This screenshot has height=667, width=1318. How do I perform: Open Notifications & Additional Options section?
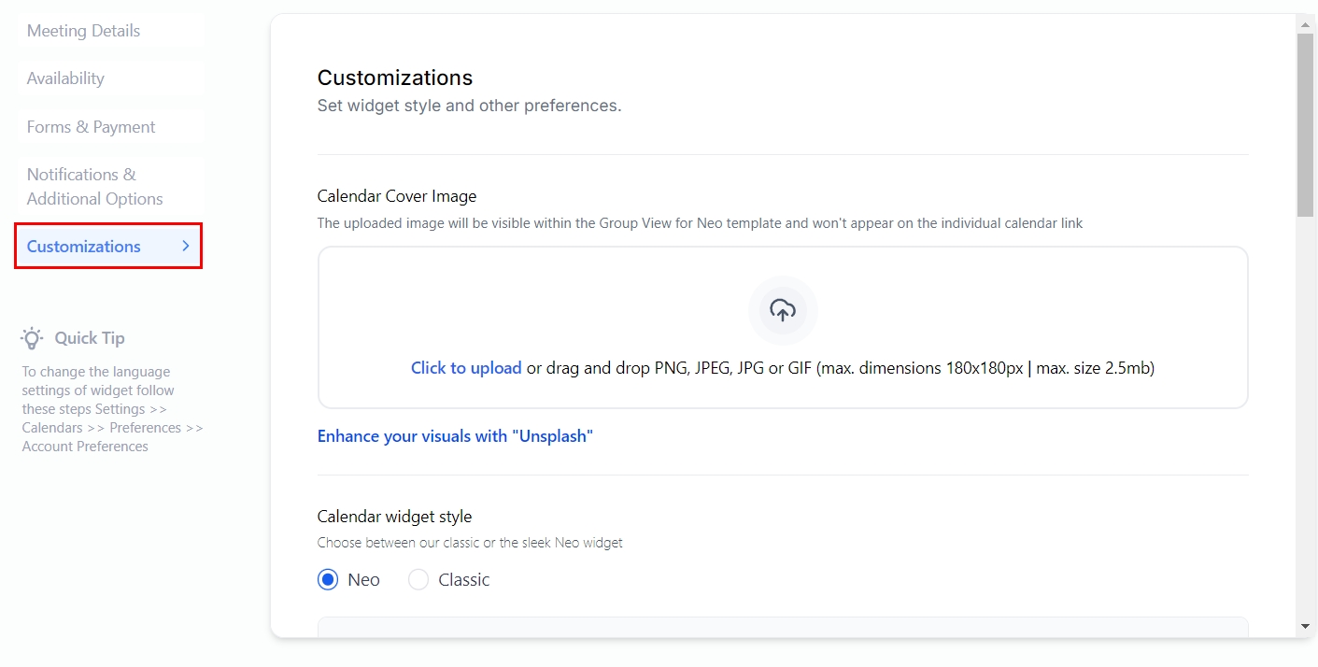[x=94, y=187]
